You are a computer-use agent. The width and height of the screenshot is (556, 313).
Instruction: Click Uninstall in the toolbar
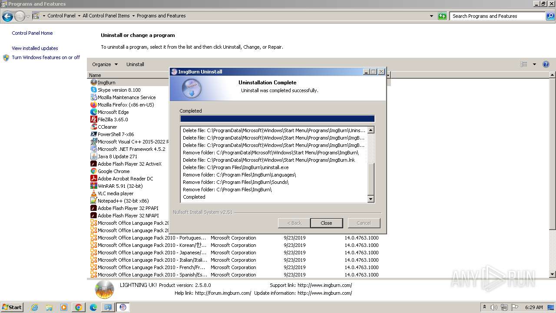[x=135, y=64]
